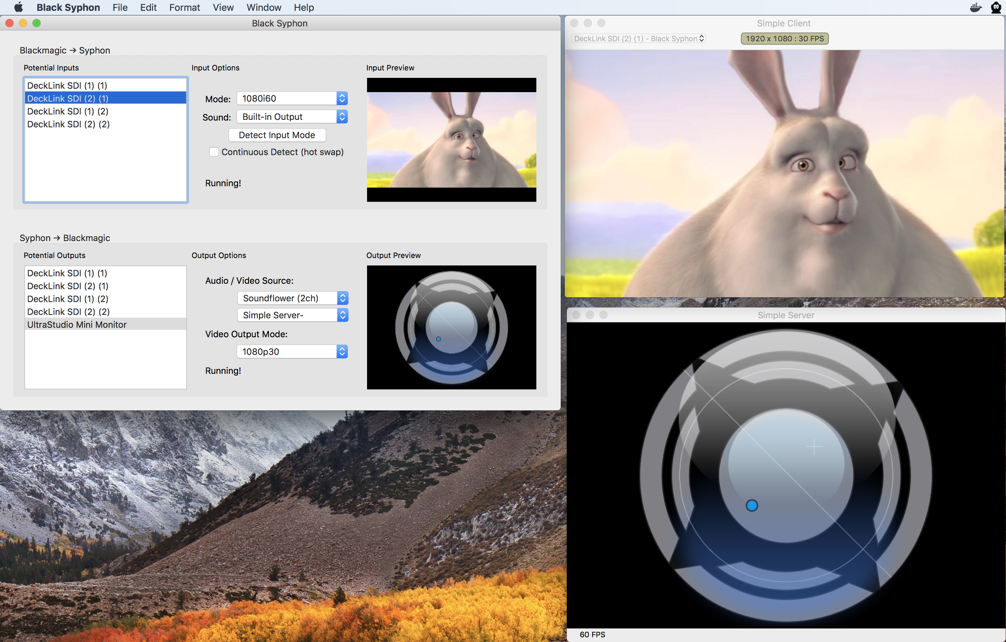
Task: Select UltraStudio Mini Monitor output
Action: tap(105, 325)
